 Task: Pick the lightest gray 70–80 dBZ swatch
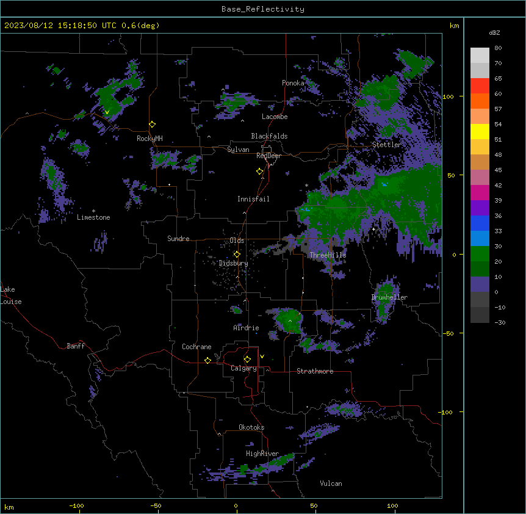[x=480, y=56]
